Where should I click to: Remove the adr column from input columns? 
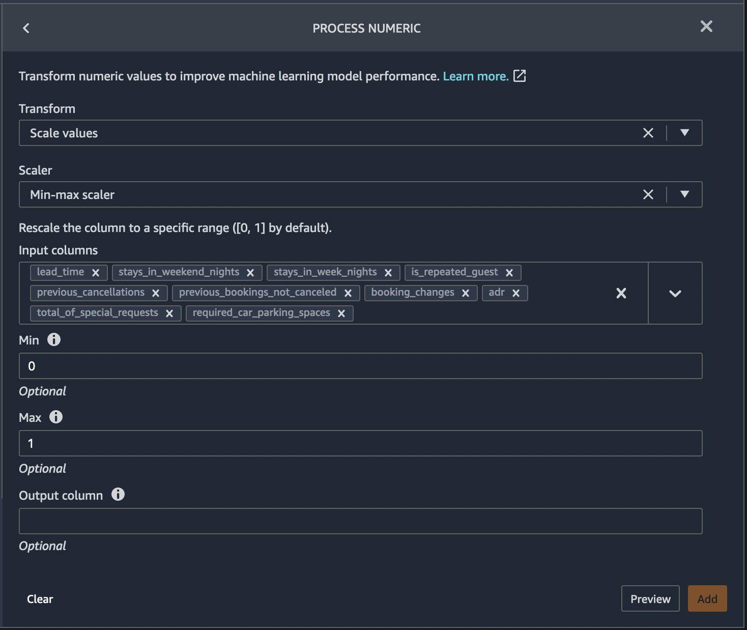tap(516, 293)
